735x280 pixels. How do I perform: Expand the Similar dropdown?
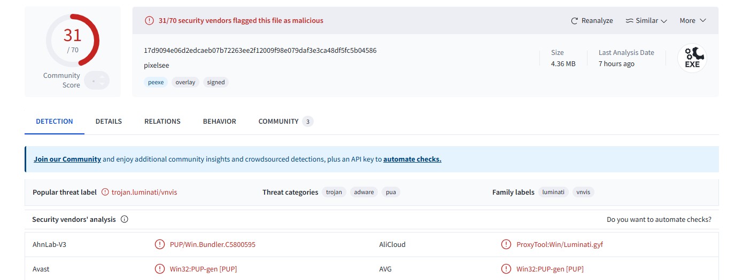click(x=647, y=21)
